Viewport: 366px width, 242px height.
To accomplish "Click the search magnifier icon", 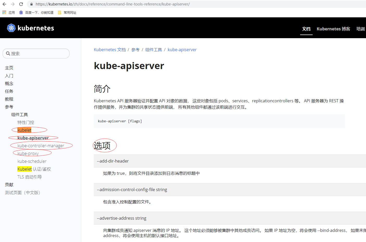I will (x=8, y=53).
